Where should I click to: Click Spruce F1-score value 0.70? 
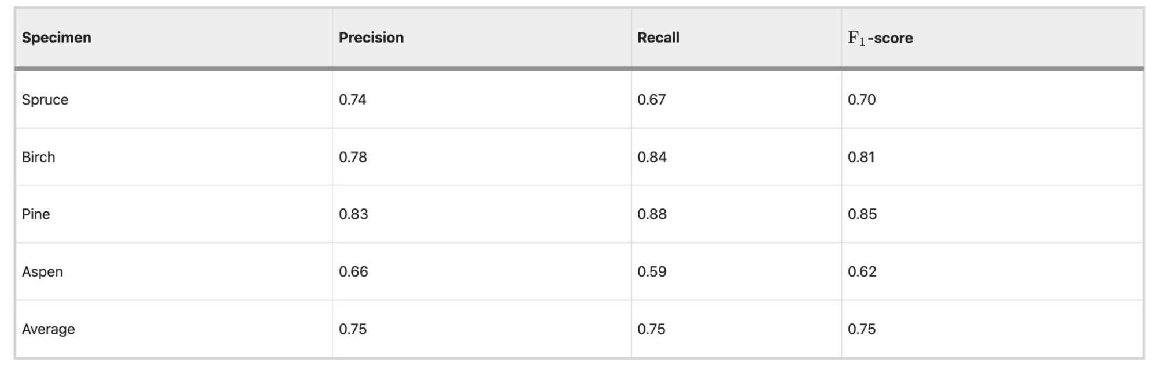tap(862, 100)
